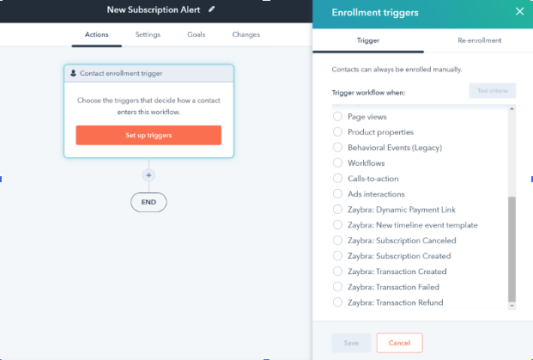
Task: Open the Settings tab
Action: 148,34
